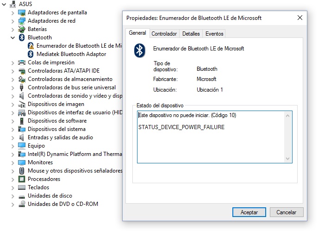The height and width of the screenshot is (242, 318).
Task: Expand Unidades de DVD o CD-ROM
Action: [12, 204]
